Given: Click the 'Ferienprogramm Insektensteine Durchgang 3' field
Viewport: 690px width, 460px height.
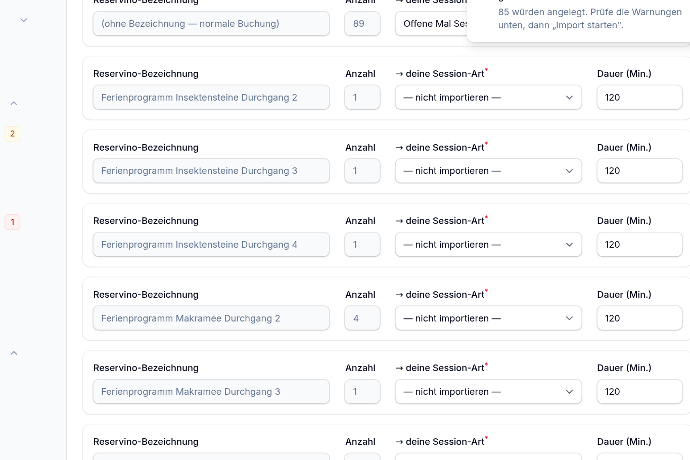Looking at the screenshot, I should click(x=211, y=171).
